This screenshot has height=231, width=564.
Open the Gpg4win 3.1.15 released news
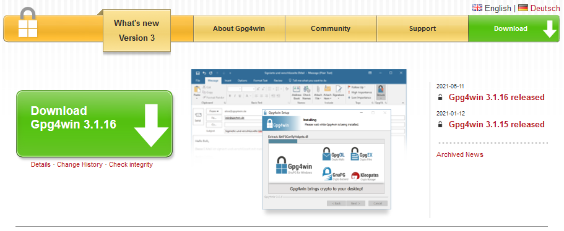pyautogui.click(x=497, y=125)
